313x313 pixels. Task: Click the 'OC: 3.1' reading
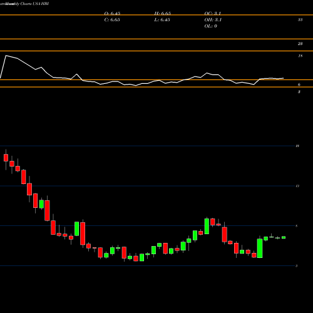pyautogui.click(x=213, y=13)
